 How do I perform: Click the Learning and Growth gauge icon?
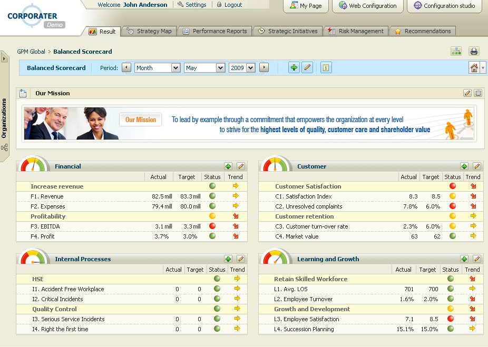pos(276,256)
